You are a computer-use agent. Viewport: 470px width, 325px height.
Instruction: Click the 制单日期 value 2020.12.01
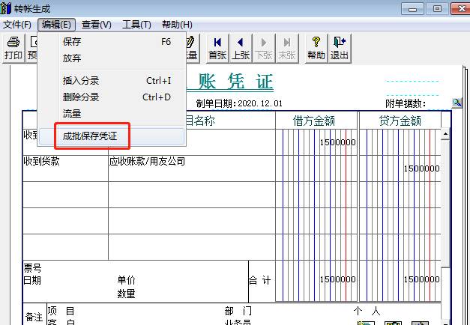(260, 103)
